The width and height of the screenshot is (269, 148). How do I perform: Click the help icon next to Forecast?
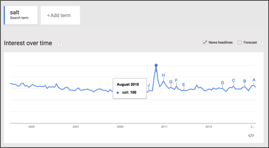click(x=261, y=42)
